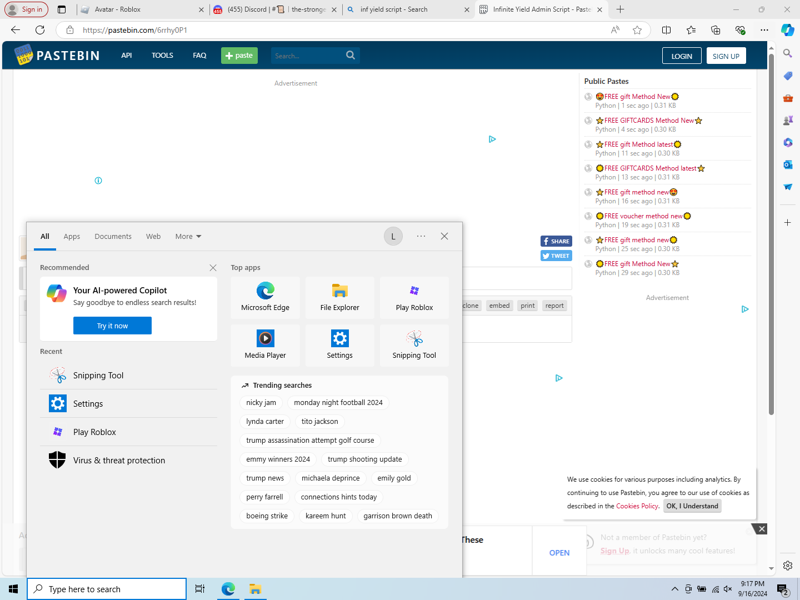Select trending search emmy winners 2024
The image size is (800, 600).
coord(278,459)
